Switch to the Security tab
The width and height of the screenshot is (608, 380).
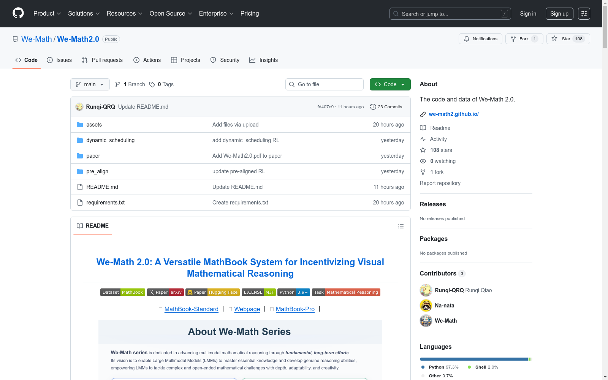[x=225, y=60]
